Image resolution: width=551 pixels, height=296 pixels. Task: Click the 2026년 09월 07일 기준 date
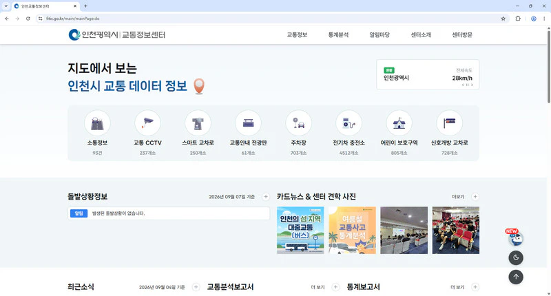[231, 197]
